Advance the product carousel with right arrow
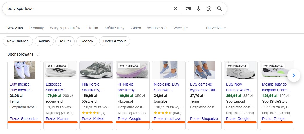This screenshot has width=304, height=134. tap(294, 75)
